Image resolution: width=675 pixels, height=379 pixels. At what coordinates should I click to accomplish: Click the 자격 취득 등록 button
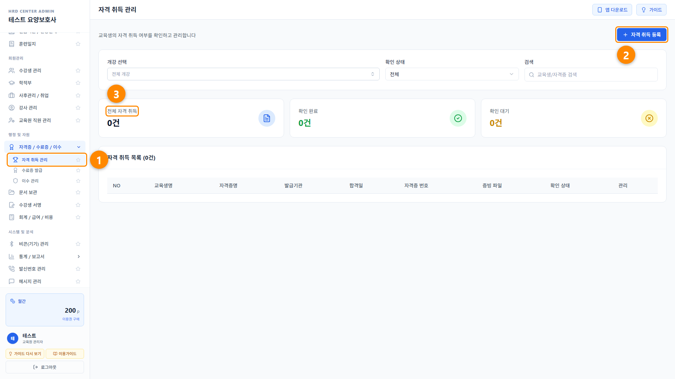(642, 35)
